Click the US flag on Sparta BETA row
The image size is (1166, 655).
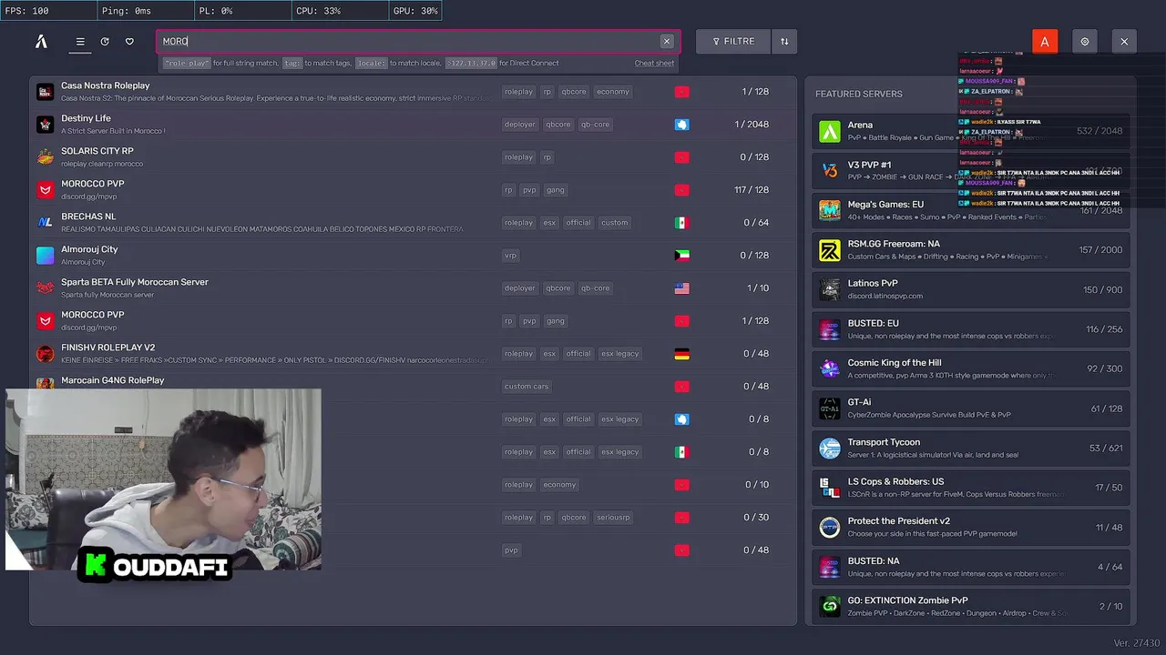tap(681, 288)
